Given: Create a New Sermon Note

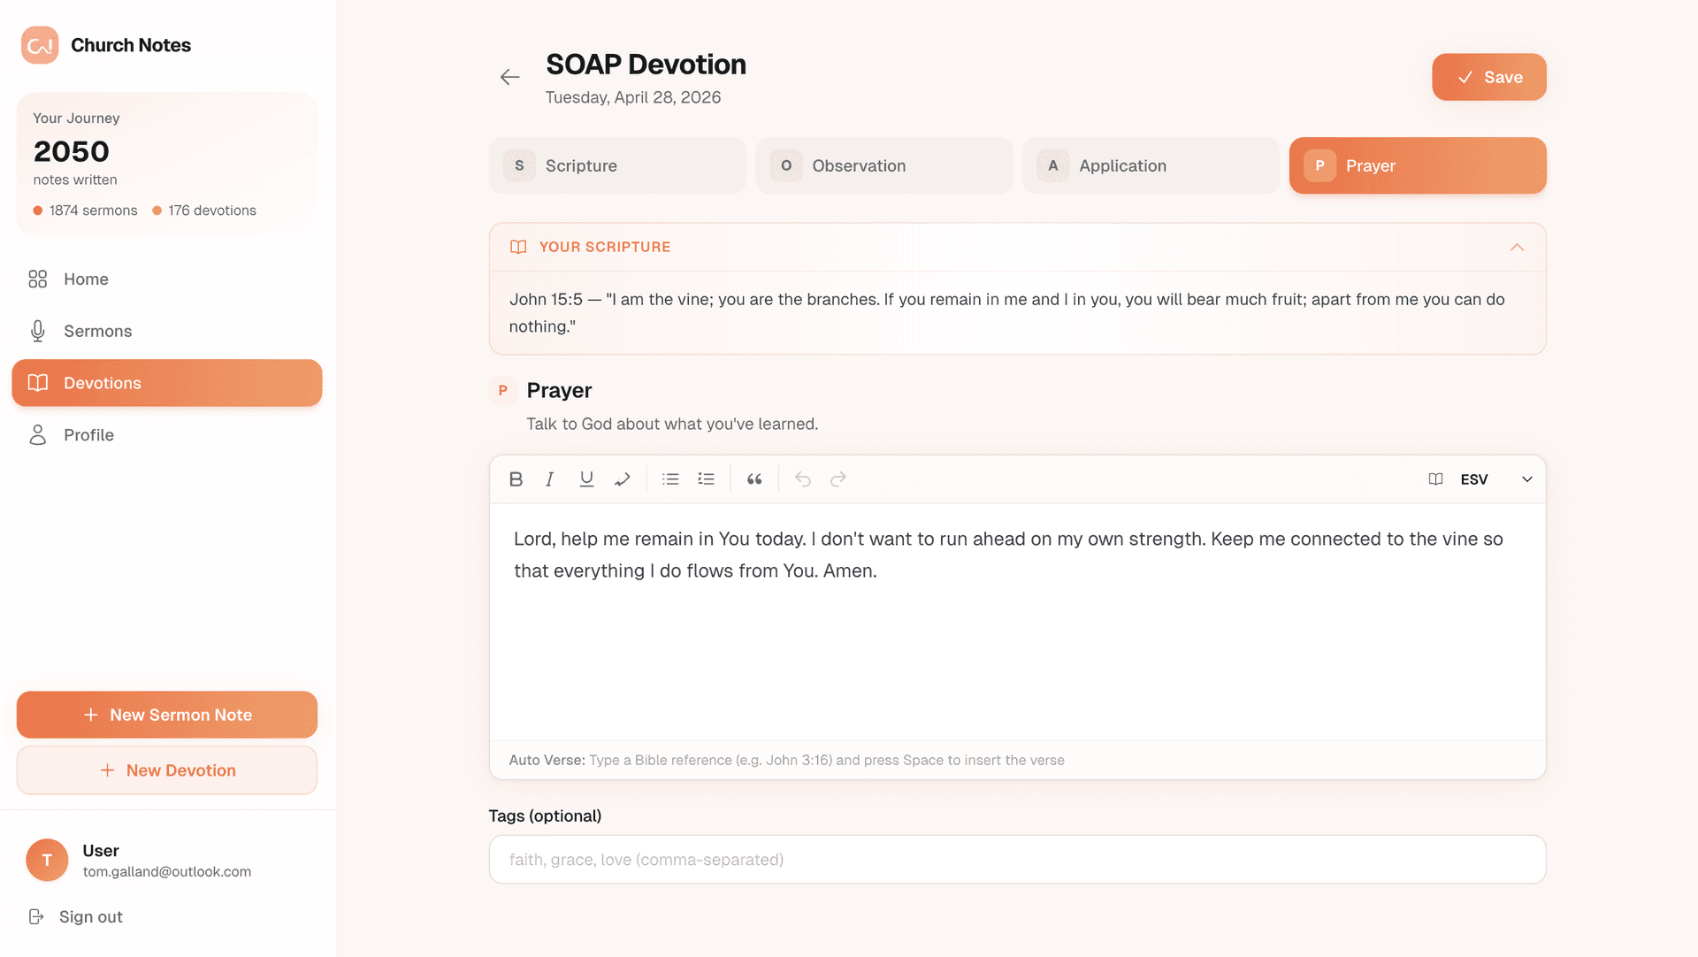Looking at the screenshot, I should click(x=166, y=715).
